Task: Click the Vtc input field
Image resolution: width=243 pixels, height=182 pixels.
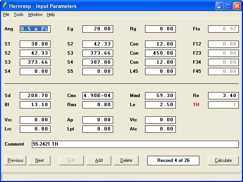Action: [160, 120]
